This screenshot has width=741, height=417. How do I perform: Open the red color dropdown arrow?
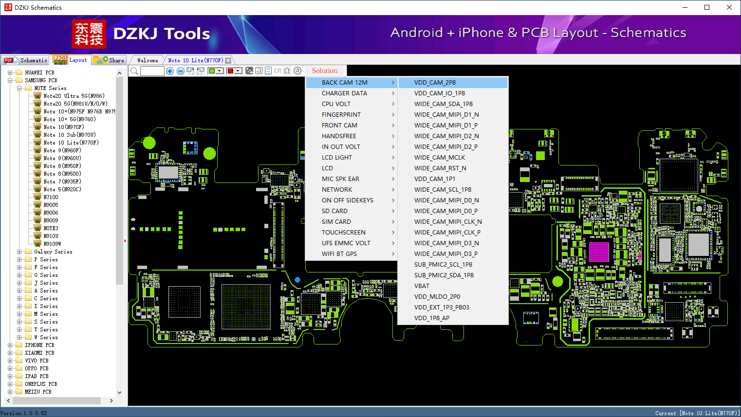click(x=239, y=71)
